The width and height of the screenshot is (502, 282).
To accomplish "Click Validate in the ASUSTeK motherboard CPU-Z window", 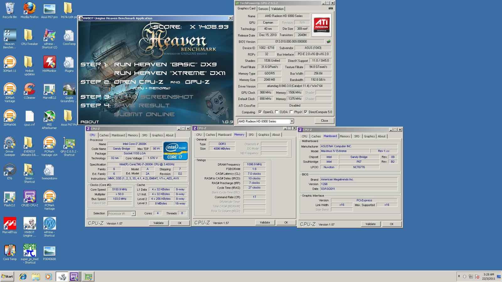I will pos(371,224).
